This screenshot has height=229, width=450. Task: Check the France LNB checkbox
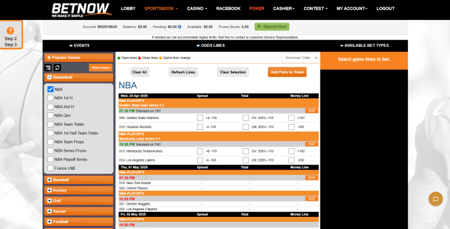click(x=50, y=168)
